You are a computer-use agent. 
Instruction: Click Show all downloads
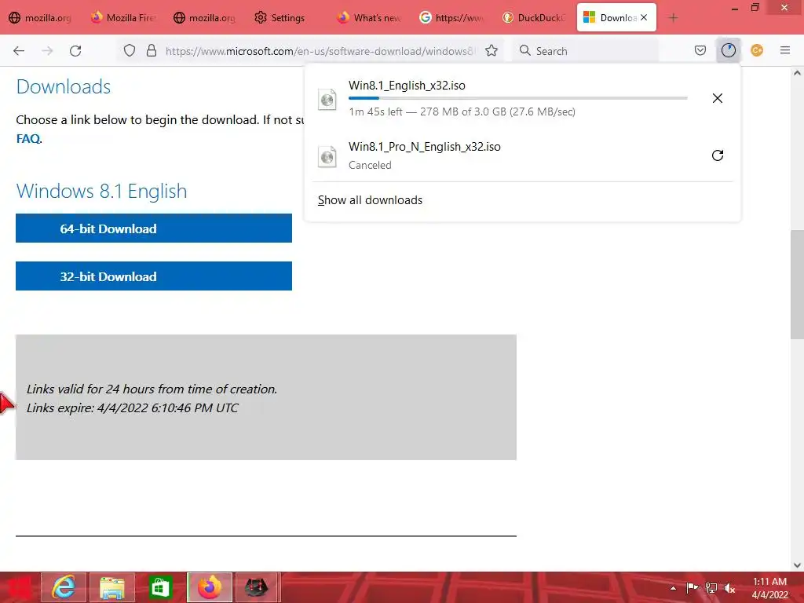(x=370, y=200)
